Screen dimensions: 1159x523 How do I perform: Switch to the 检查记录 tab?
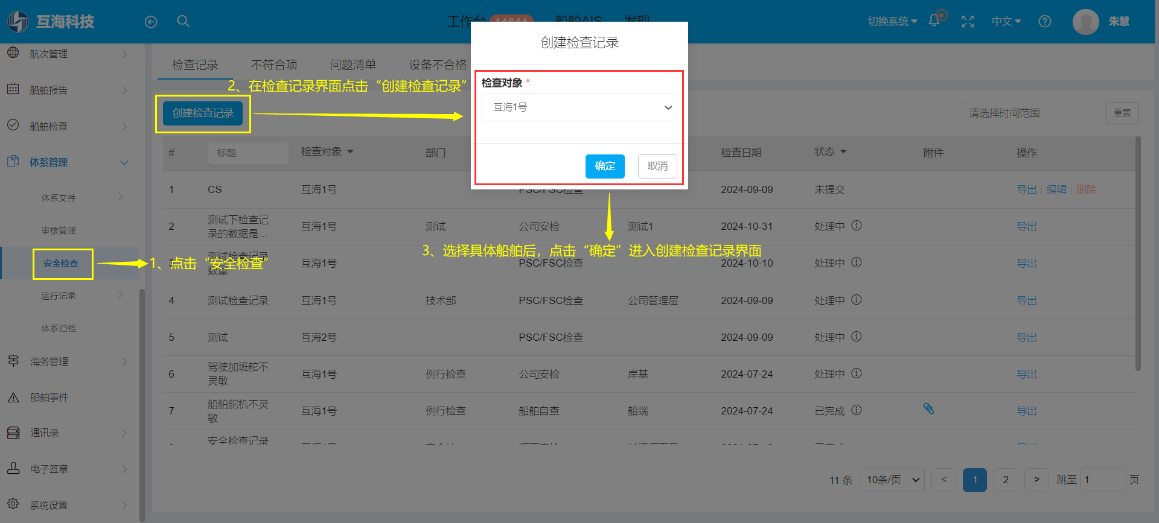[x=195, y=65]
